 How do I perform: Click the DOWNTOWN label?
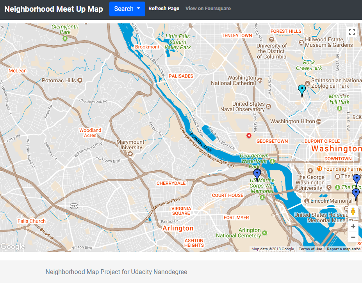click(x=338, y=159)
